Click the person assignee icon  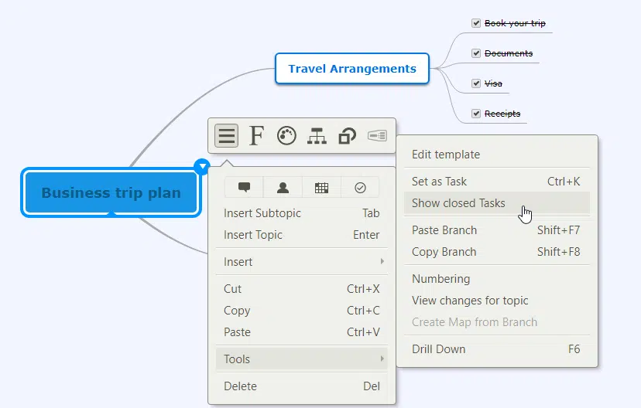click(283, 187)
